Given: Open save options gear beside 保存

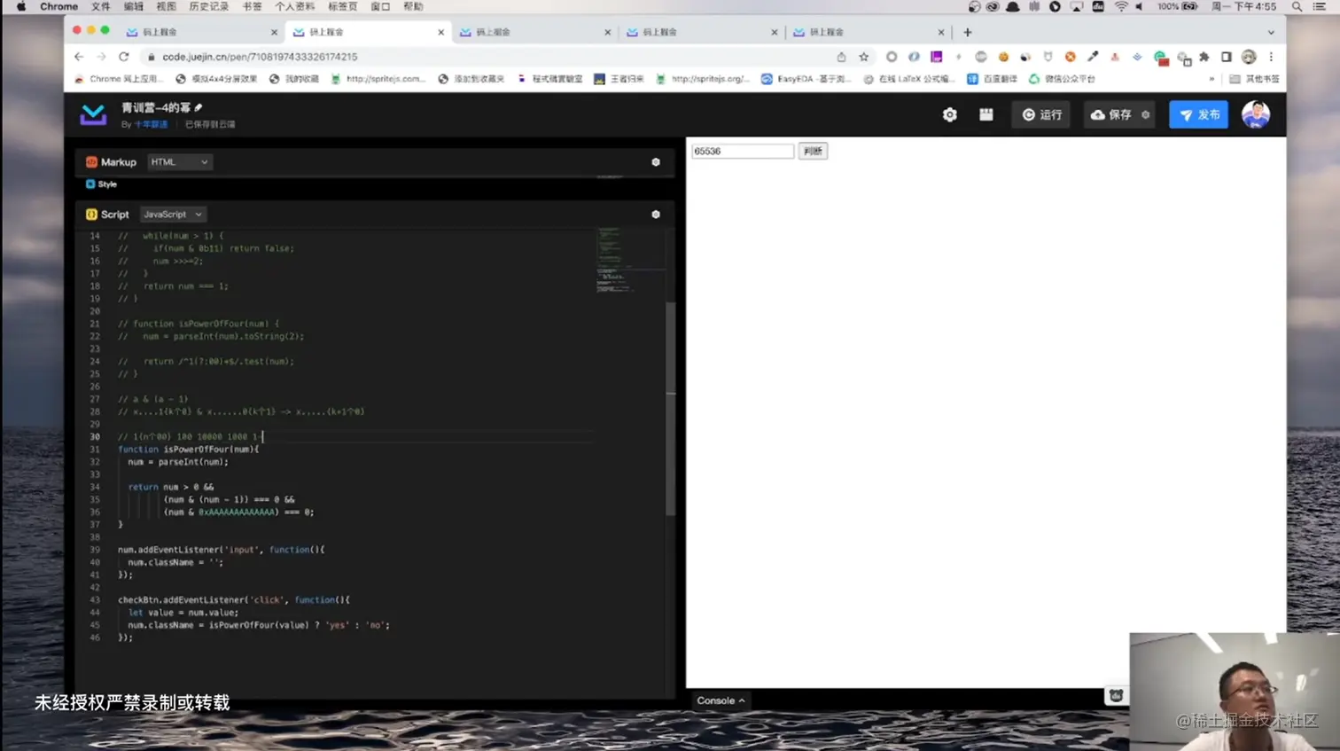Looking at the screenshot, I should coord(1146,114).
